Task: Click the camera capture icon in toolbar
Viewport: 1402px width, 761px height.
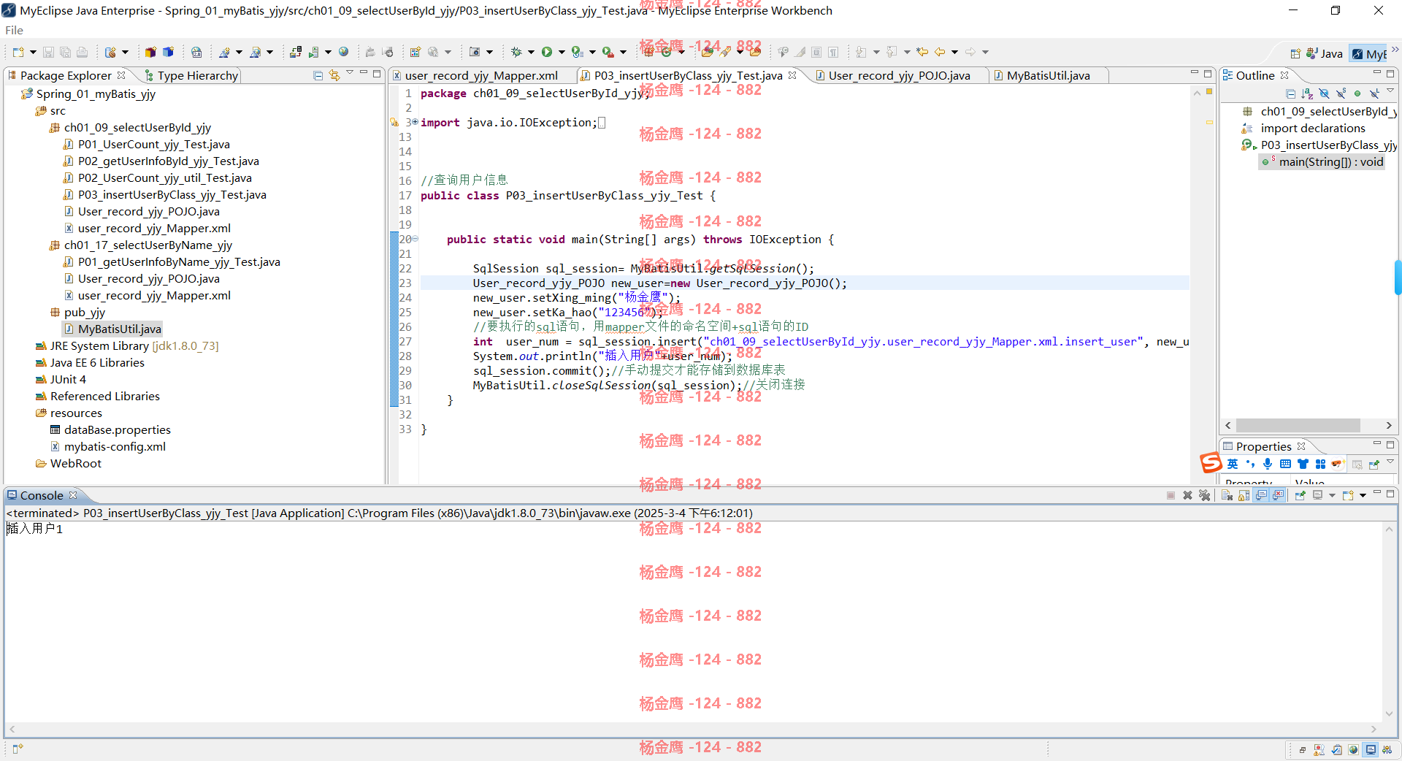Action: tap(475, 52)
